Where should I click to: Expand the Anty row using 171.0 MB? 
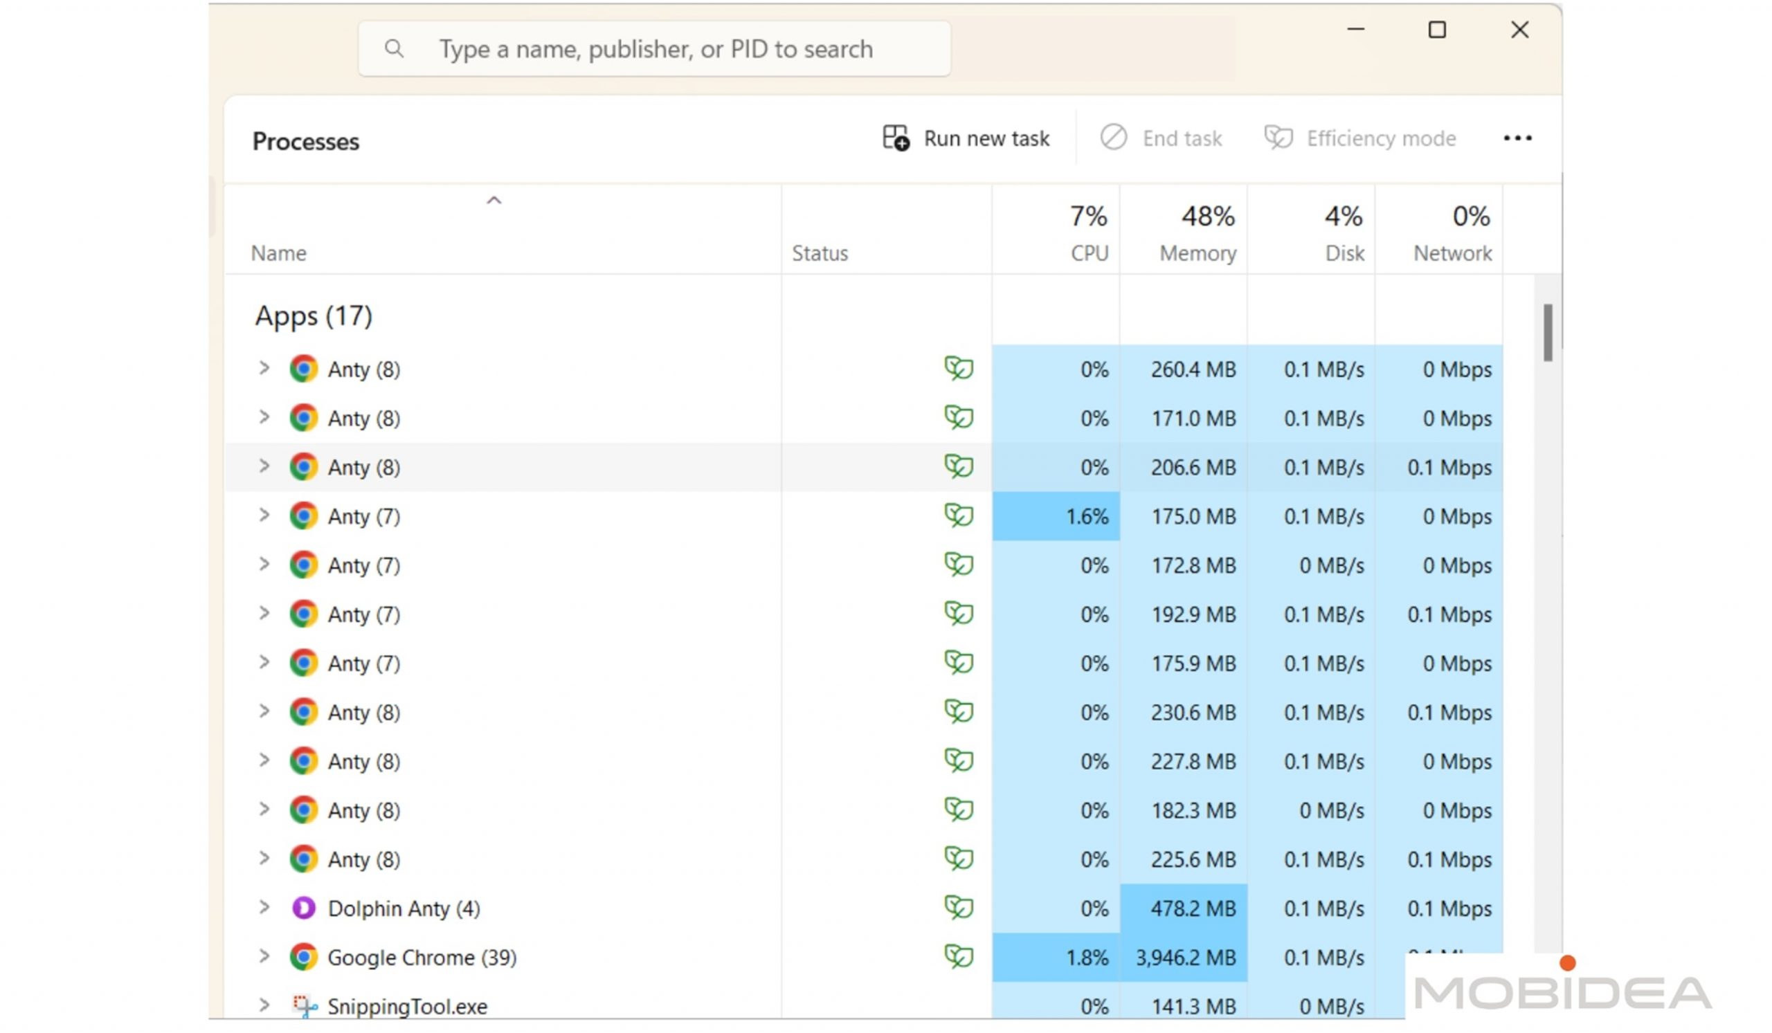(x=264, y=417)
